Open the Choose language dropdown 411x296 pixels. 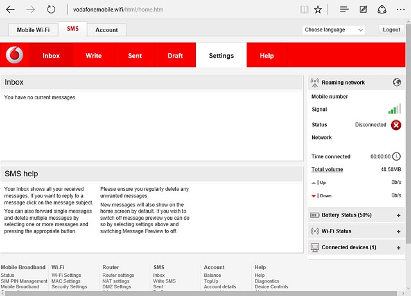pos(334,30)
